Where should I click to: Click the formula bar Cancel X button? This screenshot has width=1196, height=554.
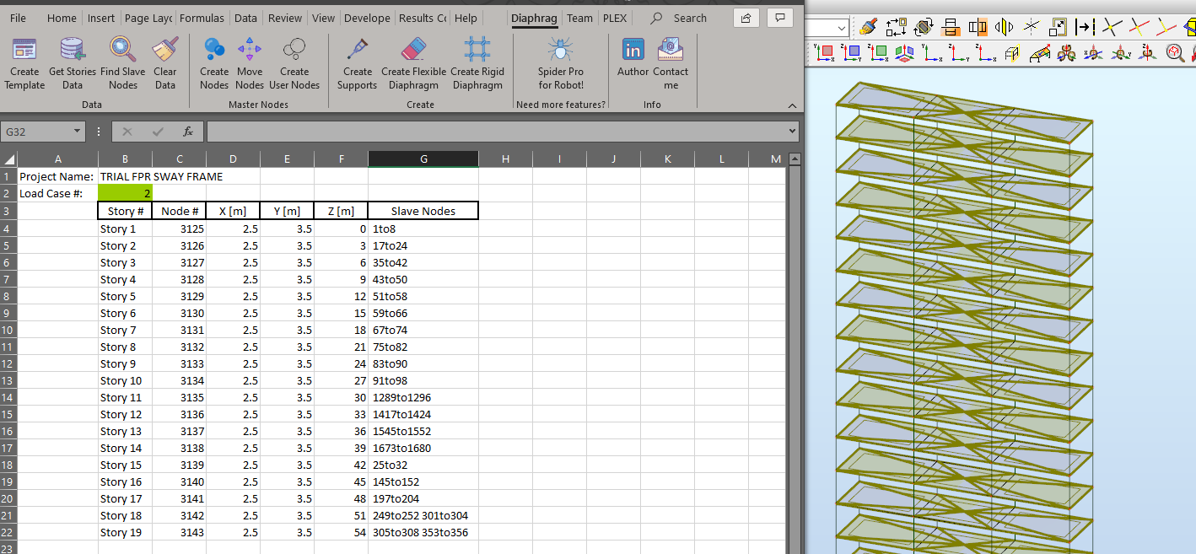point(127,132)
